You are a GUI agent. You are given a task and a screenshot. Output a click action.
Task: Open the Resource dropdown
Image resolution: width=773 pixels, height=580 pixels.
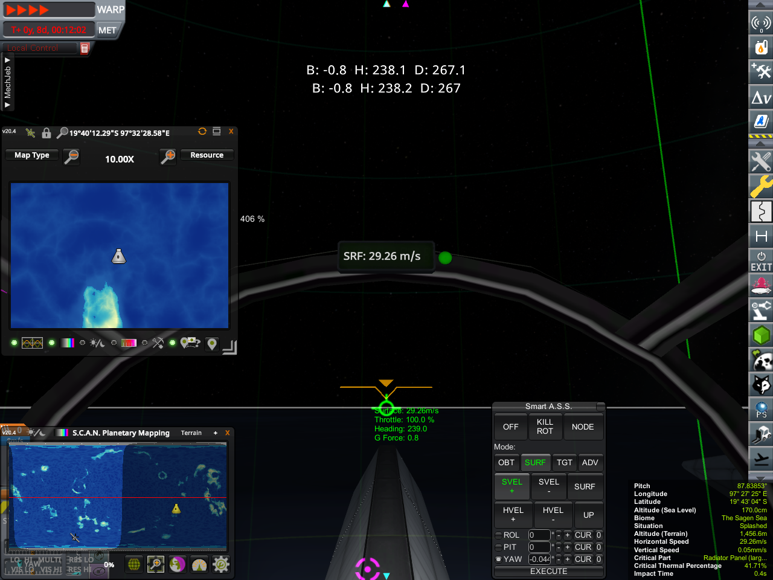tap(207, 155)
